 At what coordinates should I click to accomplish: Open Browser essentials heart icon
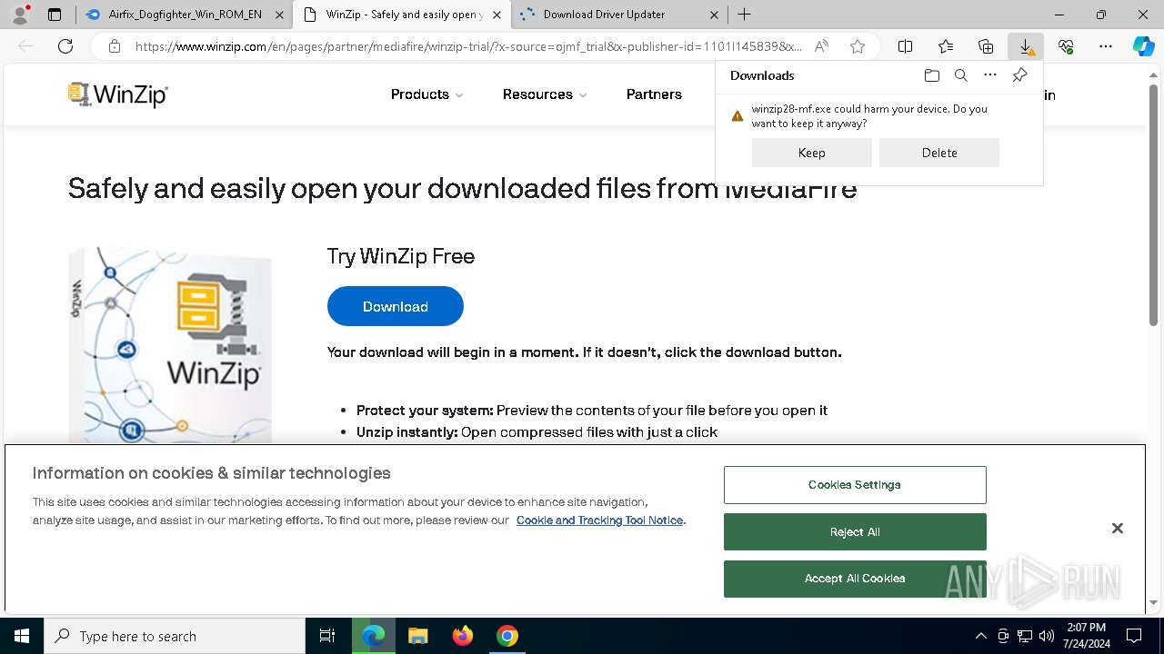coord(1066,46)
